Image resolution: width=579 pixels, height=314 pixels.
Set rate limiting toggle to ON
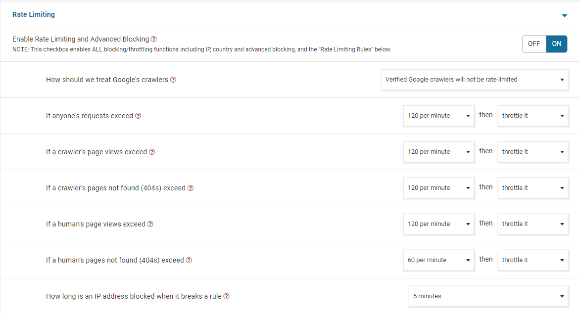(x=557, y=44)
